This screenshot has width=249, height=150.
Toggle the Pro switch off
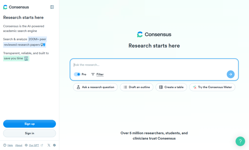[x=77, y=74]
